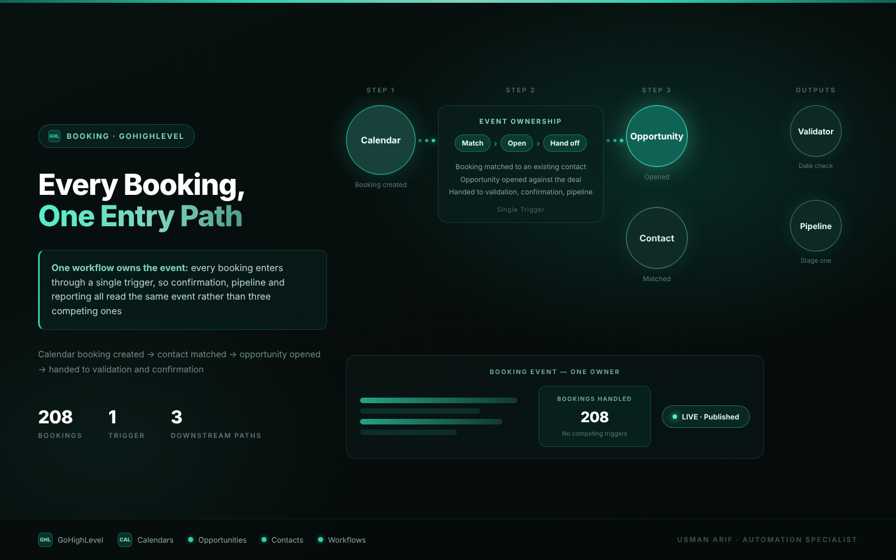Screen dimensions: 896x560
Task: Click the BOOKING · GOHIGHLEVEL tag pill
Action: (x=116, y=136)
